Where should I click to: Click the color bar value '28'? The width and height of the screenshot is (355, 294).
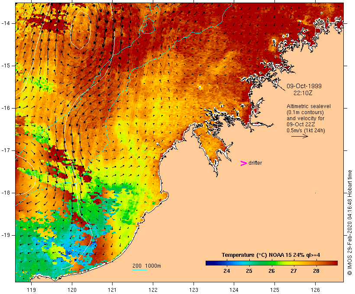[316, 271]
